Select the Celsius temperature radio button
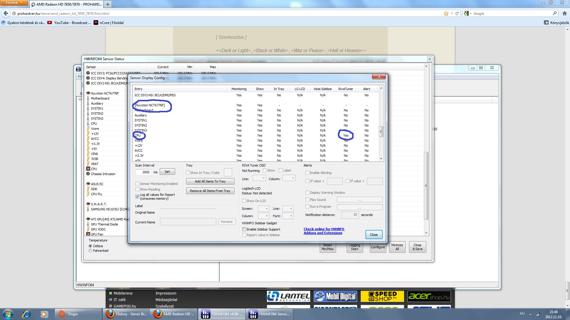570x320 pixels. (90, 246)
